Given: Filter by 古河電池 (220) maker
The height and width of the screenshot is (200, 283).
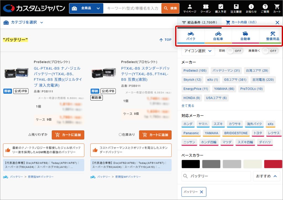Looking at the screenshot, I should (263, 80).
